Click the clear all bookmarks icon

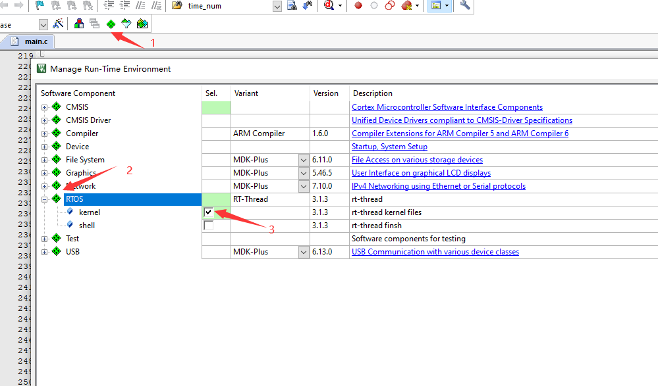pos(88,5)
